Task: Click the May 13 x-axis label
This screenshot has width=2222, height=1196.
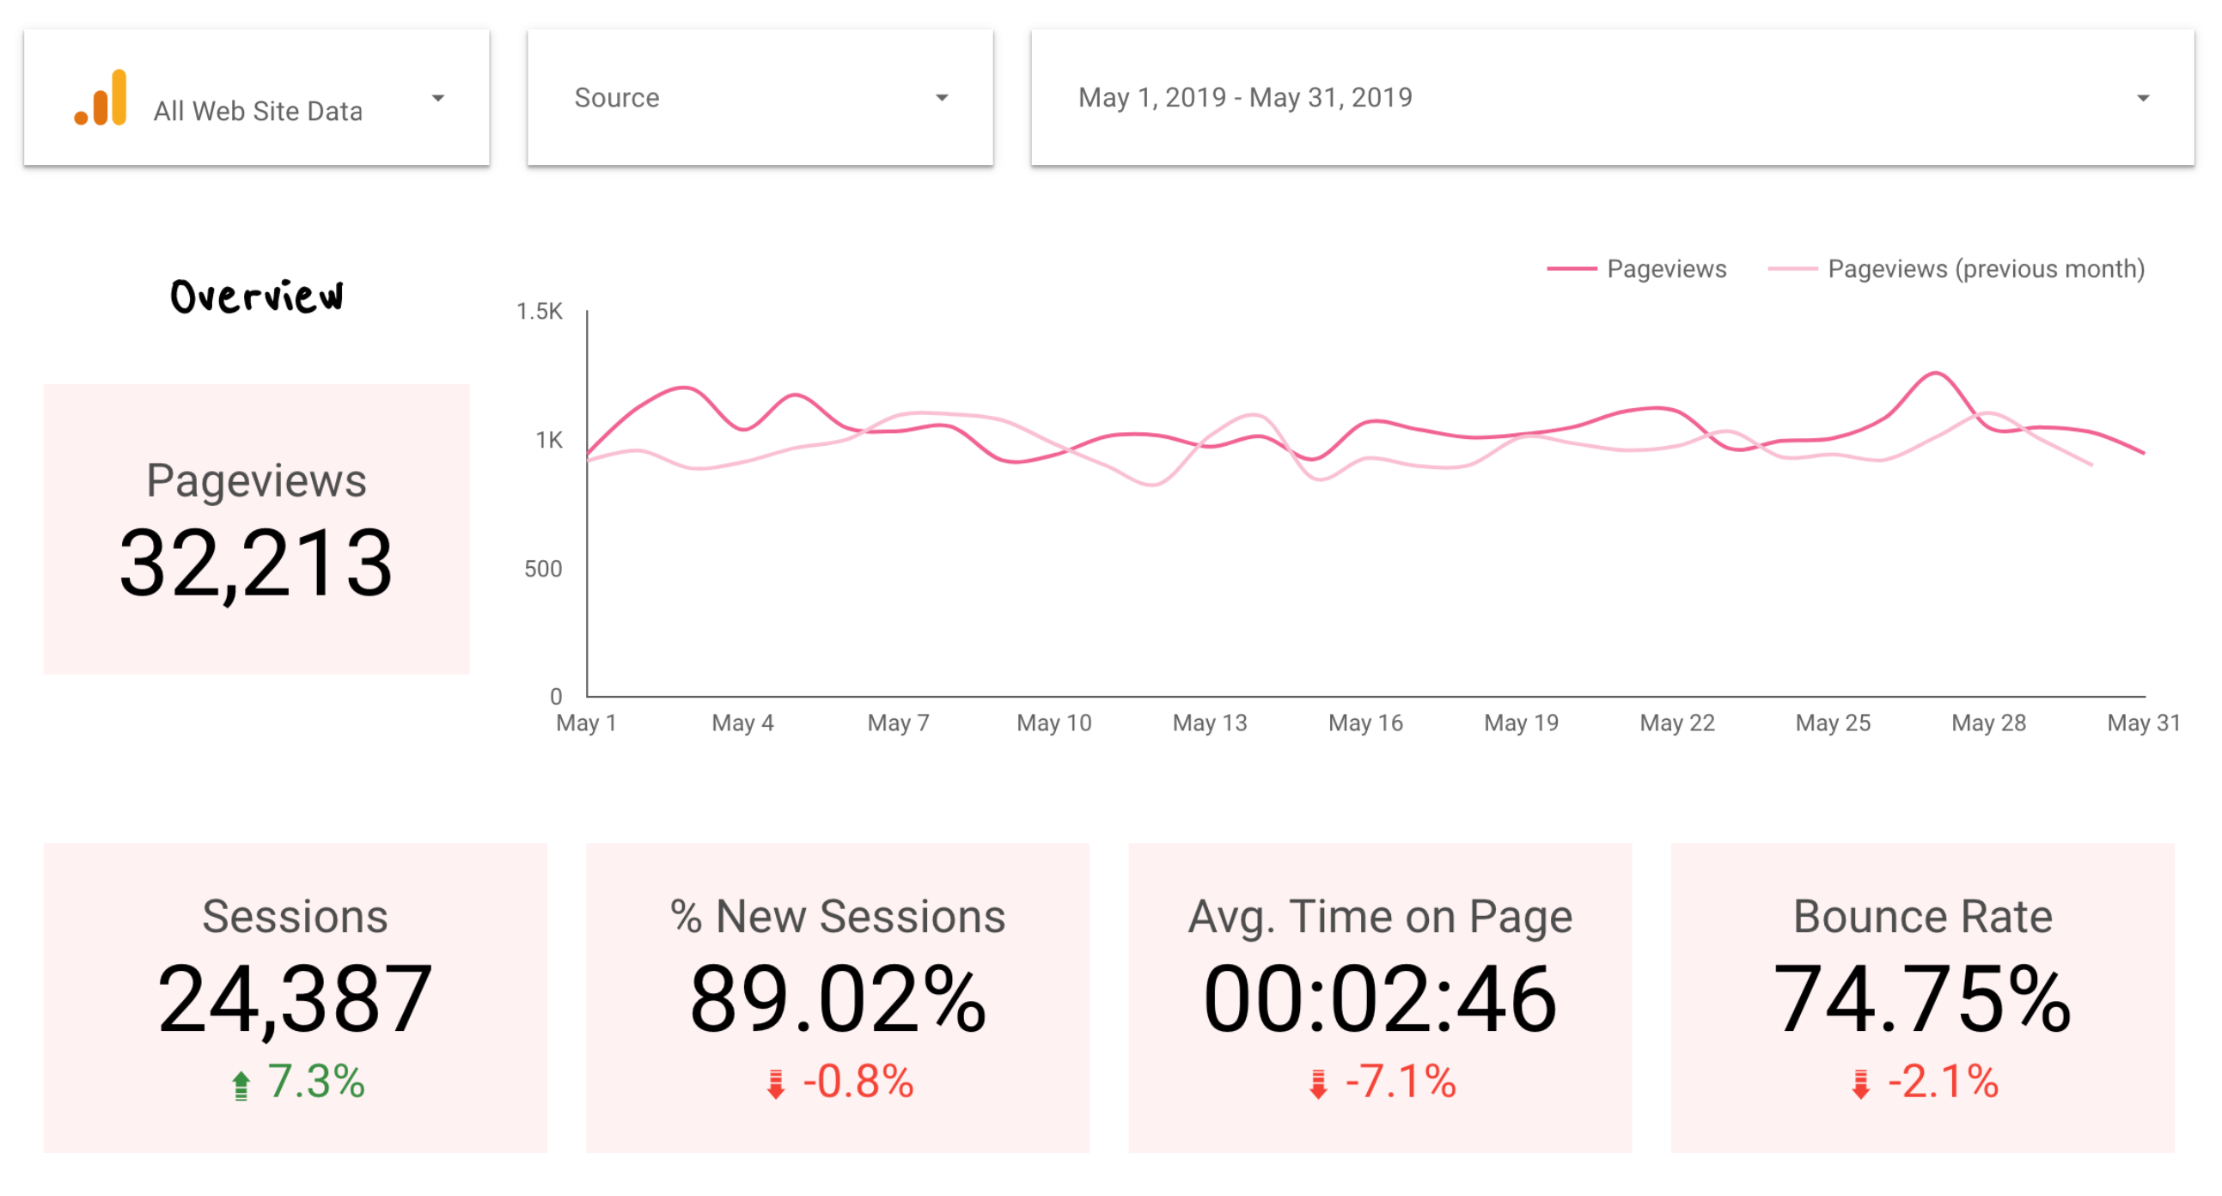Action: [1209, 723]
